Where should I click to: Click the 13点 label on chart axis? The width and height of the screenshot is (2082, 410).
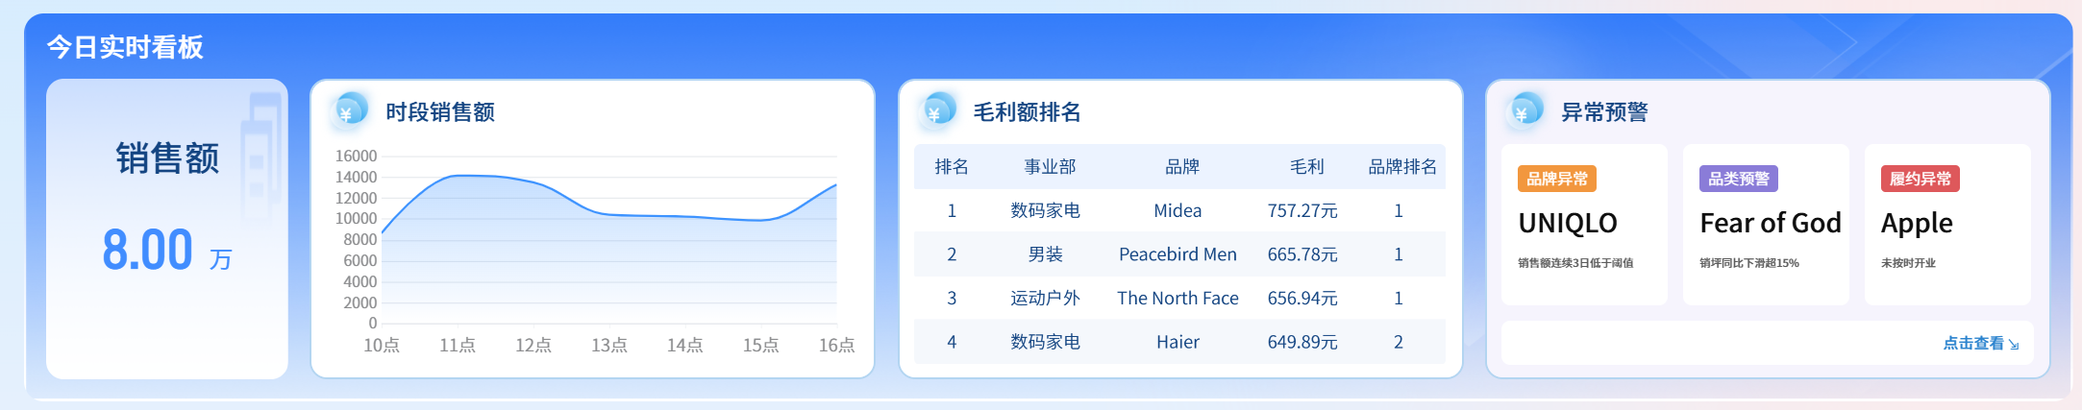coord(608,346)
